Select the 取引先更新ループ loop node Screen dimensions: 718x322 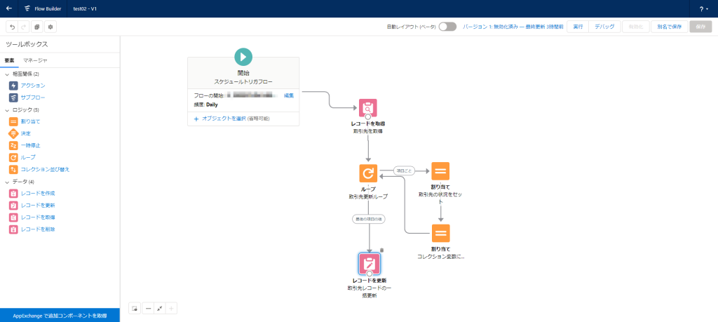(367, 173)
